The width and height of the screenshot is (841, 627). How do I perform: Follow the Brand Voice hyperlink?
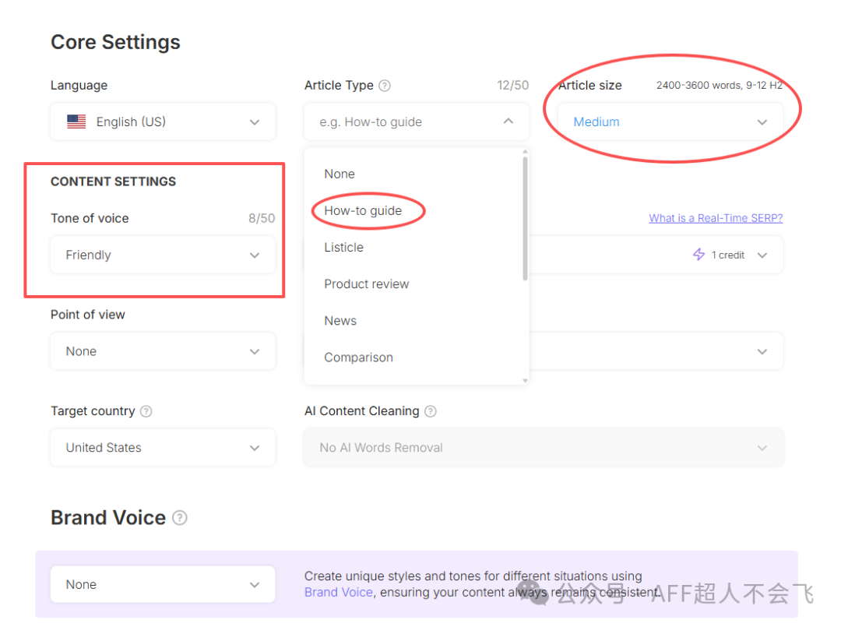click(338, 592)
